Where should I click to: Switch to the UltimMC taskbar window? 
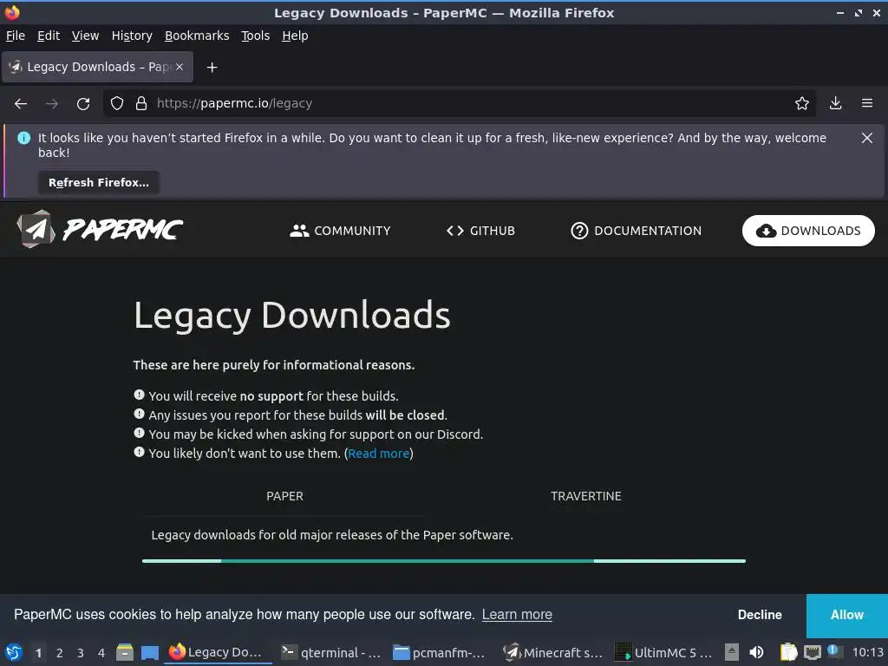coord(663,652)
